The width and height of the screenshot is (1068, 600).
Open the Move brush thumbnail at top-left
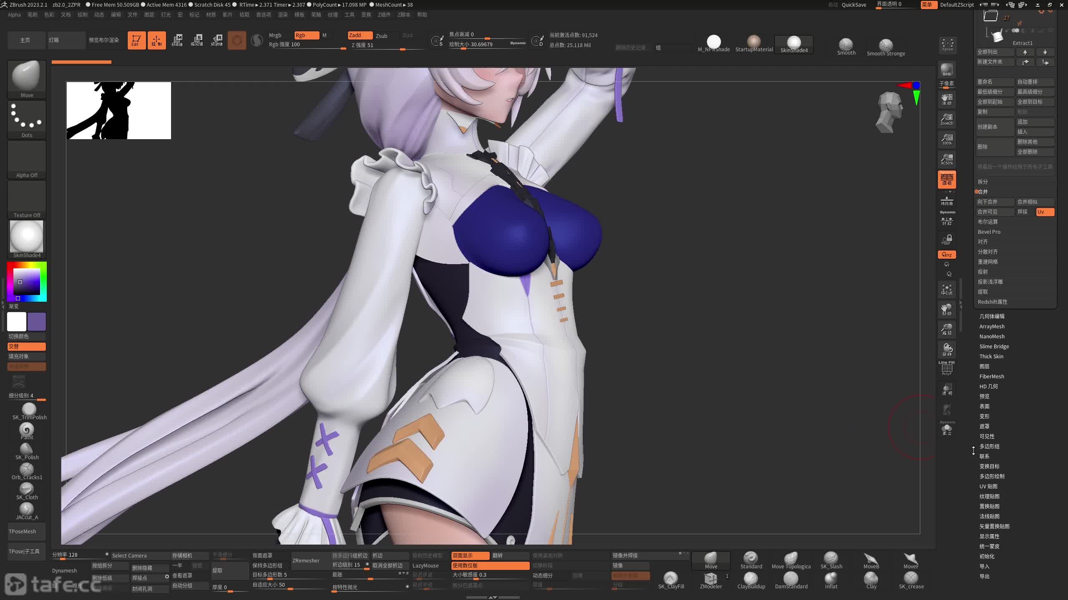tap(27, 79)
